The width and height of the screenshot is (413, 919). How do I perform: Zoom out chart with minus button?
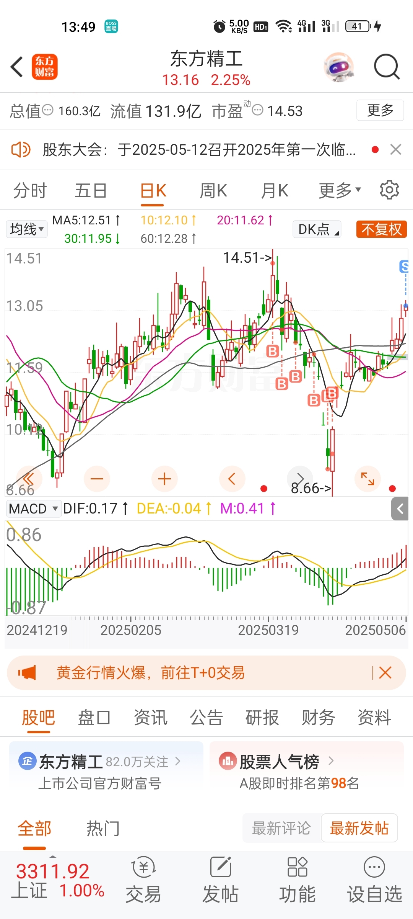97,479
